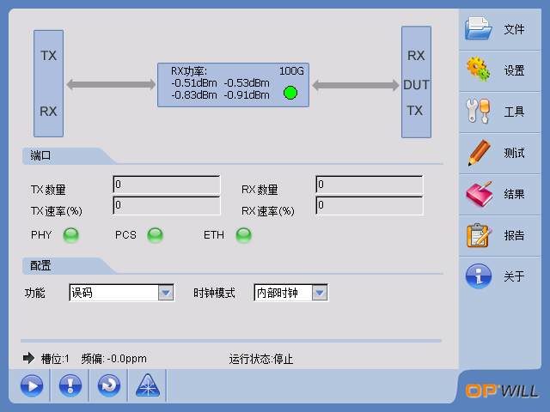550x412 pixels.
Task: Open the 关于 menu label
Action: [x=514, y=276]
